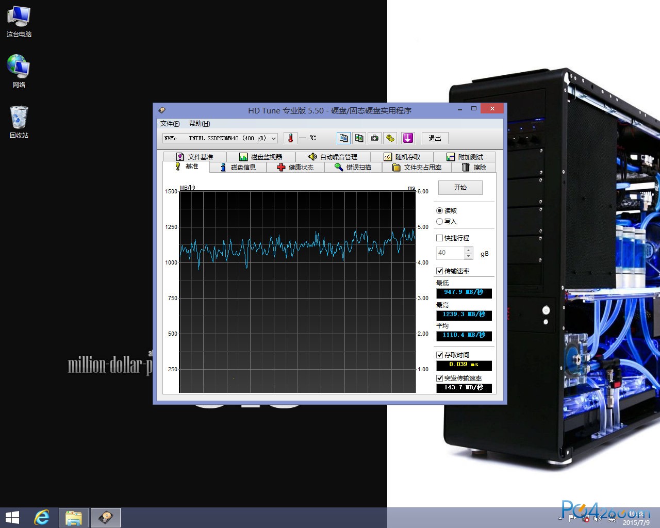Maximize the HD Tune window
The width and height of the screenshot is (660, 528).
tap(474, 109)
